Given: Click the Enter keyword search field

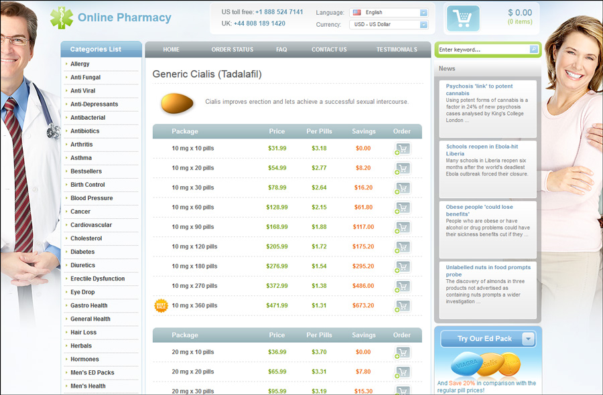Looking at the screenshot, I should pyautogui.click(x=484, y=50).
